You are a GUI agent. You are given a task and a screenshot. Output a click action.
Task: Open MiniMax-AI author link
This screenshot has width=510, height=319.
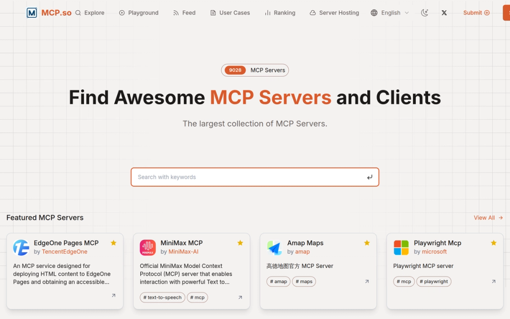click(x=184, y=252)
